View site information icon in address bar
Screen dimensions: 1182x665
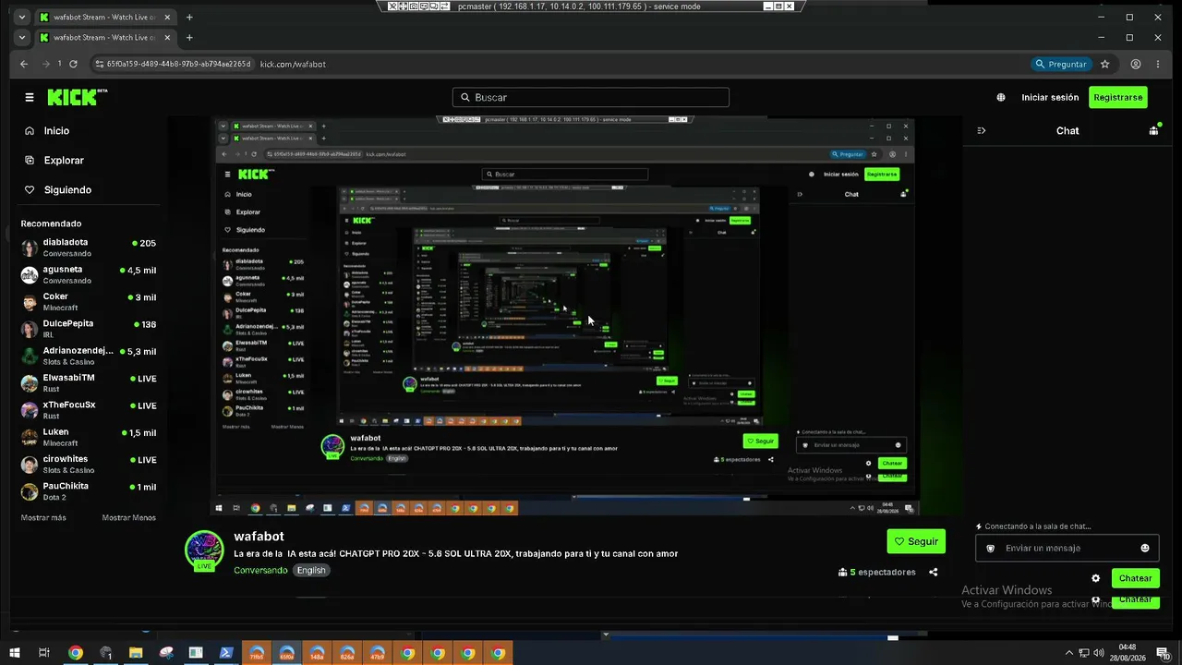click(100, 64)
